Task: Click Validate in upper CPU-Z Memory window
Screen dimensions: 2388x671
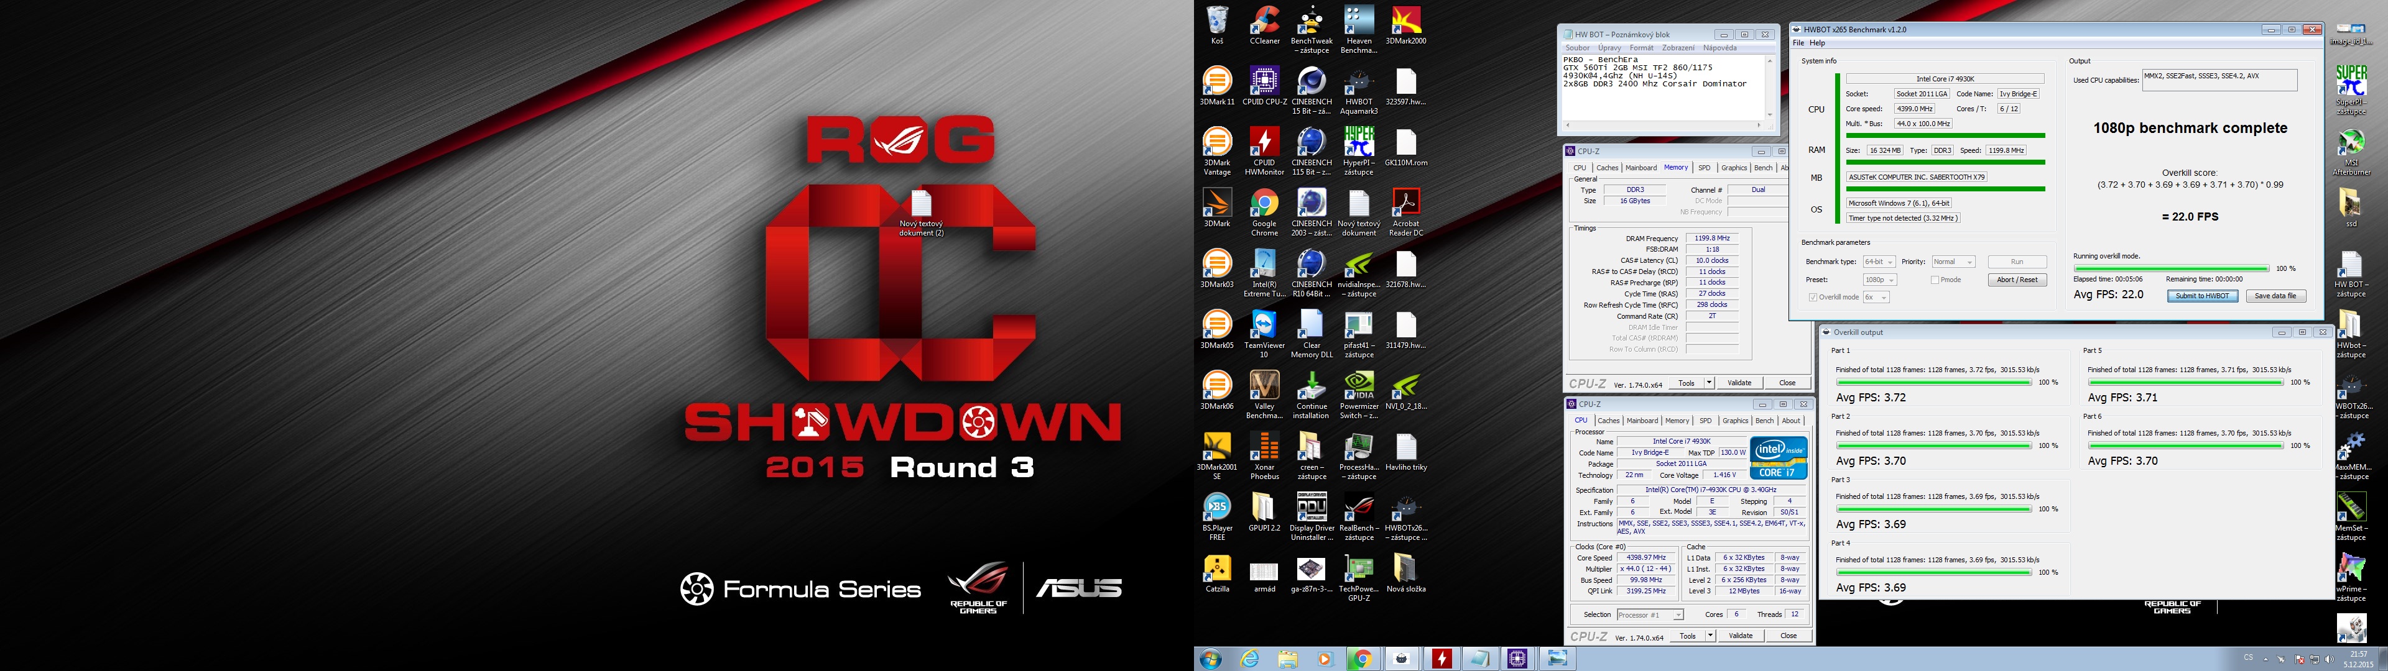Action: click(x=1739, y=383)
